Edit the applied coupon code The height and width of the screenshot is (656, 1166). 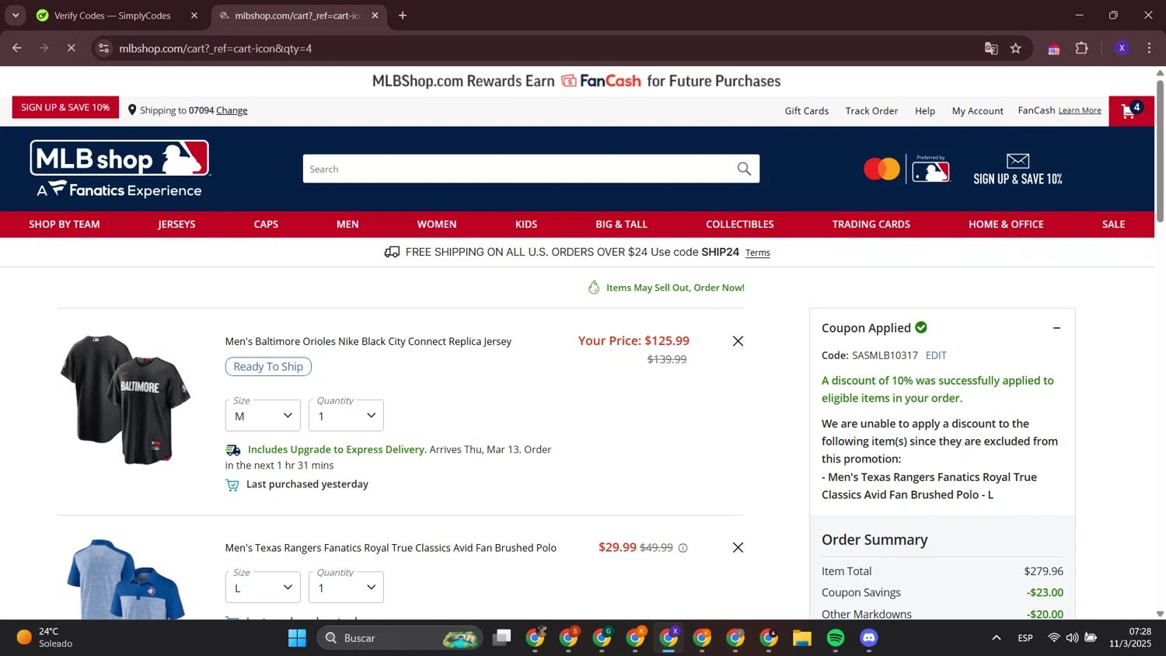click(x=936, y=355)
